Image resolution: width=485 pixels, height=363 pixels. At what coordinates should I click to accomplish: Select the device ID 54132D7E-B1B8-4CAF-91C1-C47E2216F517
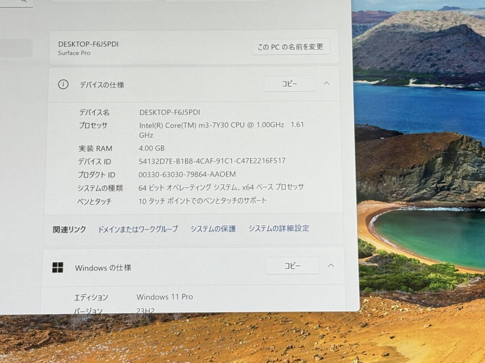tap(212, 161)
